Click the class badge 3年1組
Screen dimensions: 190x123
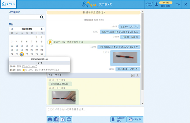point(166,3)
